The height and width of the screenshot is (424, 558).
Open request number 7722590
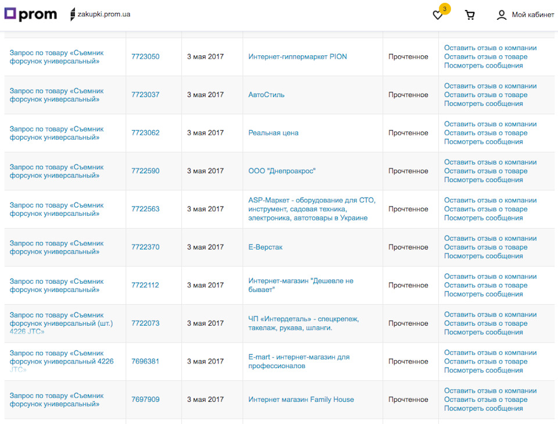click(x=145, y=171)
